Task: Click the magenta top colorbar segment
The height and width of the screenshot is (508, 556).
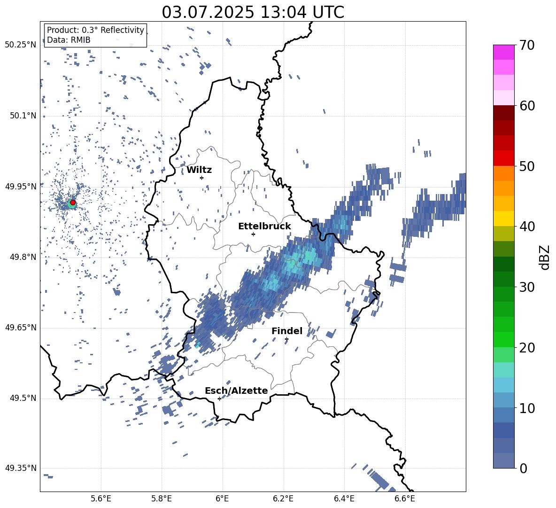Action: [503, 52]
